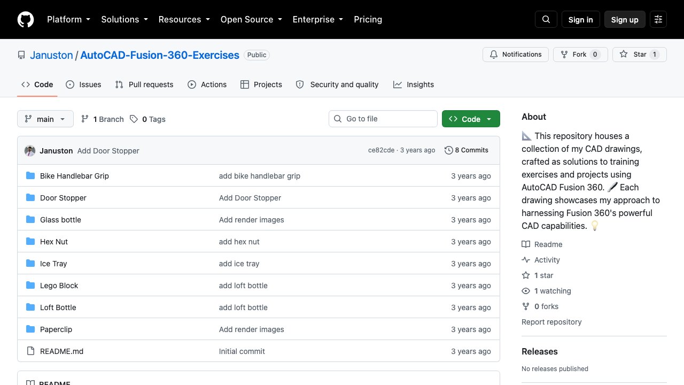Viewport: 684px width, 385px height.
Task: View 8 Commits history
Action: [467, 150]
